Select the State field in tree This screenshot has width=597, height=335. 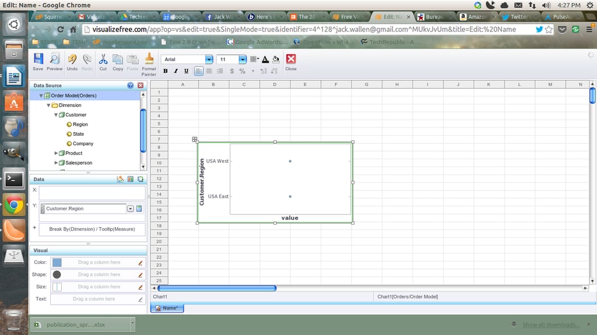78,134
